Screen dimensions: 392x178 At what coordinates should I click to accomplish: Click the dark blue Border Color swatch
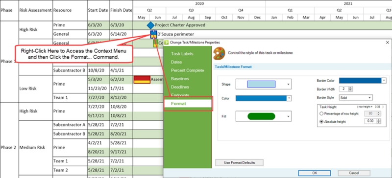point(360,80)
